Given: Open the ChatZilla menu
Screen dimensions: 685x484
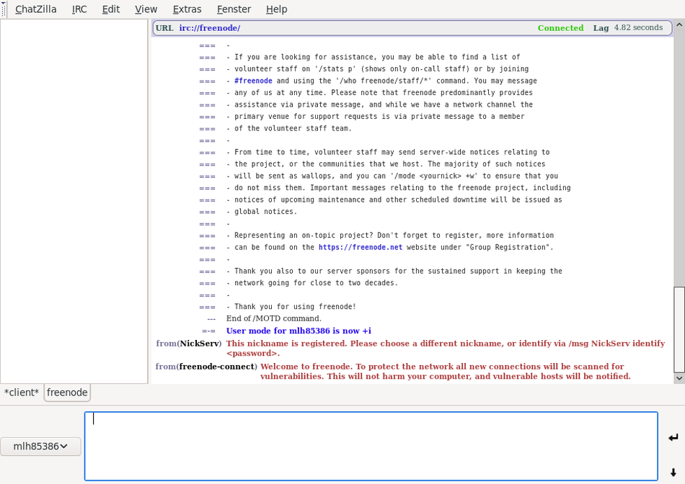Looking at the screenshot, I should coord(36,9).
